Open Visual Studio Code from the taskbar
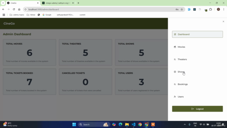 [133, 124]
